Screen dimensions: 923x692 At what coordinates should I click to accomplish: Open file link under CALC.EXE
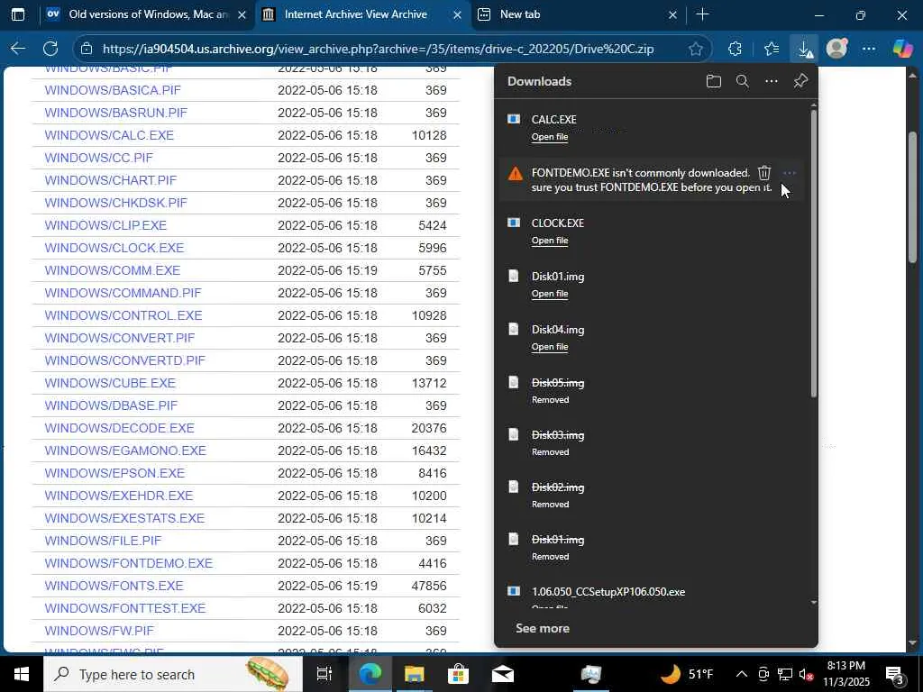tap(550, 137)
